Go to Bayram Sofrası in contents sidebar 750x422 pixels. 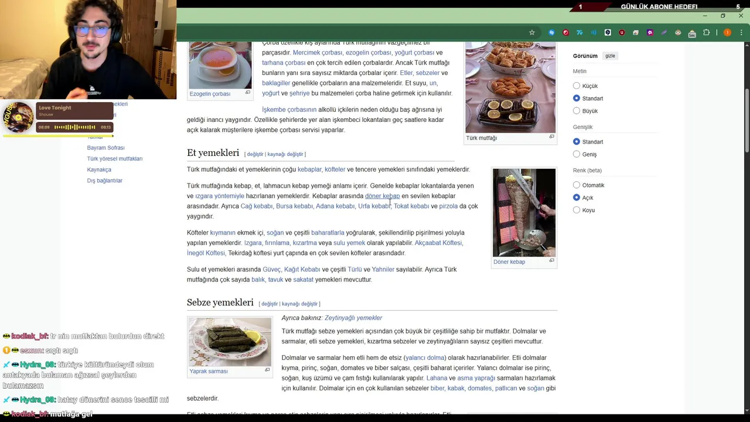[106, 148]
